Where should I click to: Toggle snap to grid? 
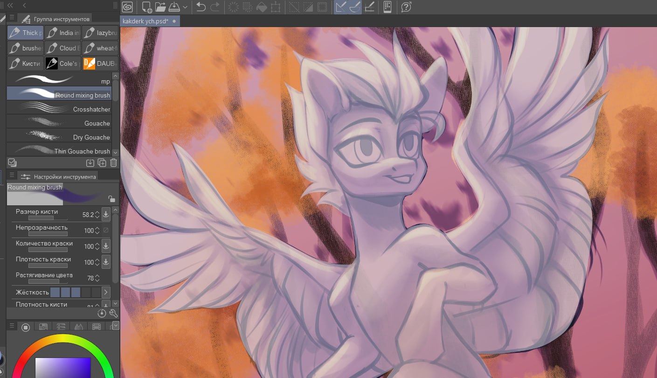point(369,7)
